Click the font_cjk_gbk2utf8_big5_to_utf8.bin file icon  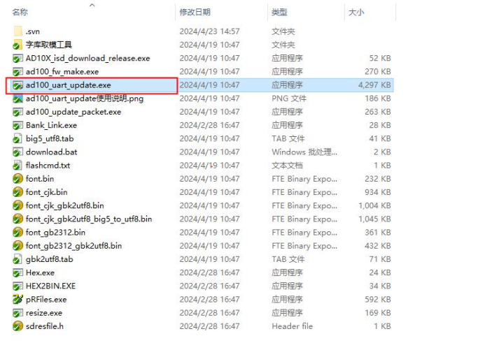click(x=17, y=219)
